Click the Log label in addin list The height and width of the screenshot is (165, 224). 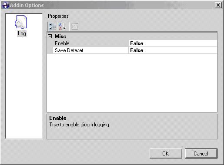coord(22,33)
